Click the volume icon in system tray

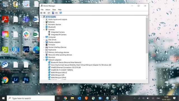point(143,98)
